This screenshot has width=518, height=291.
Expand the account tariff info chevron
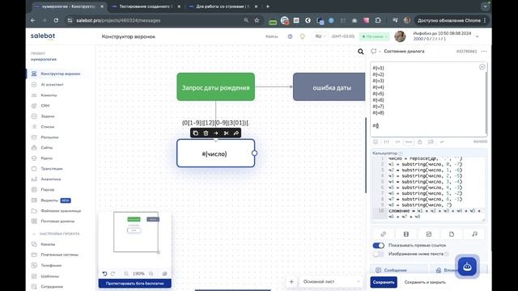point(477,36)
